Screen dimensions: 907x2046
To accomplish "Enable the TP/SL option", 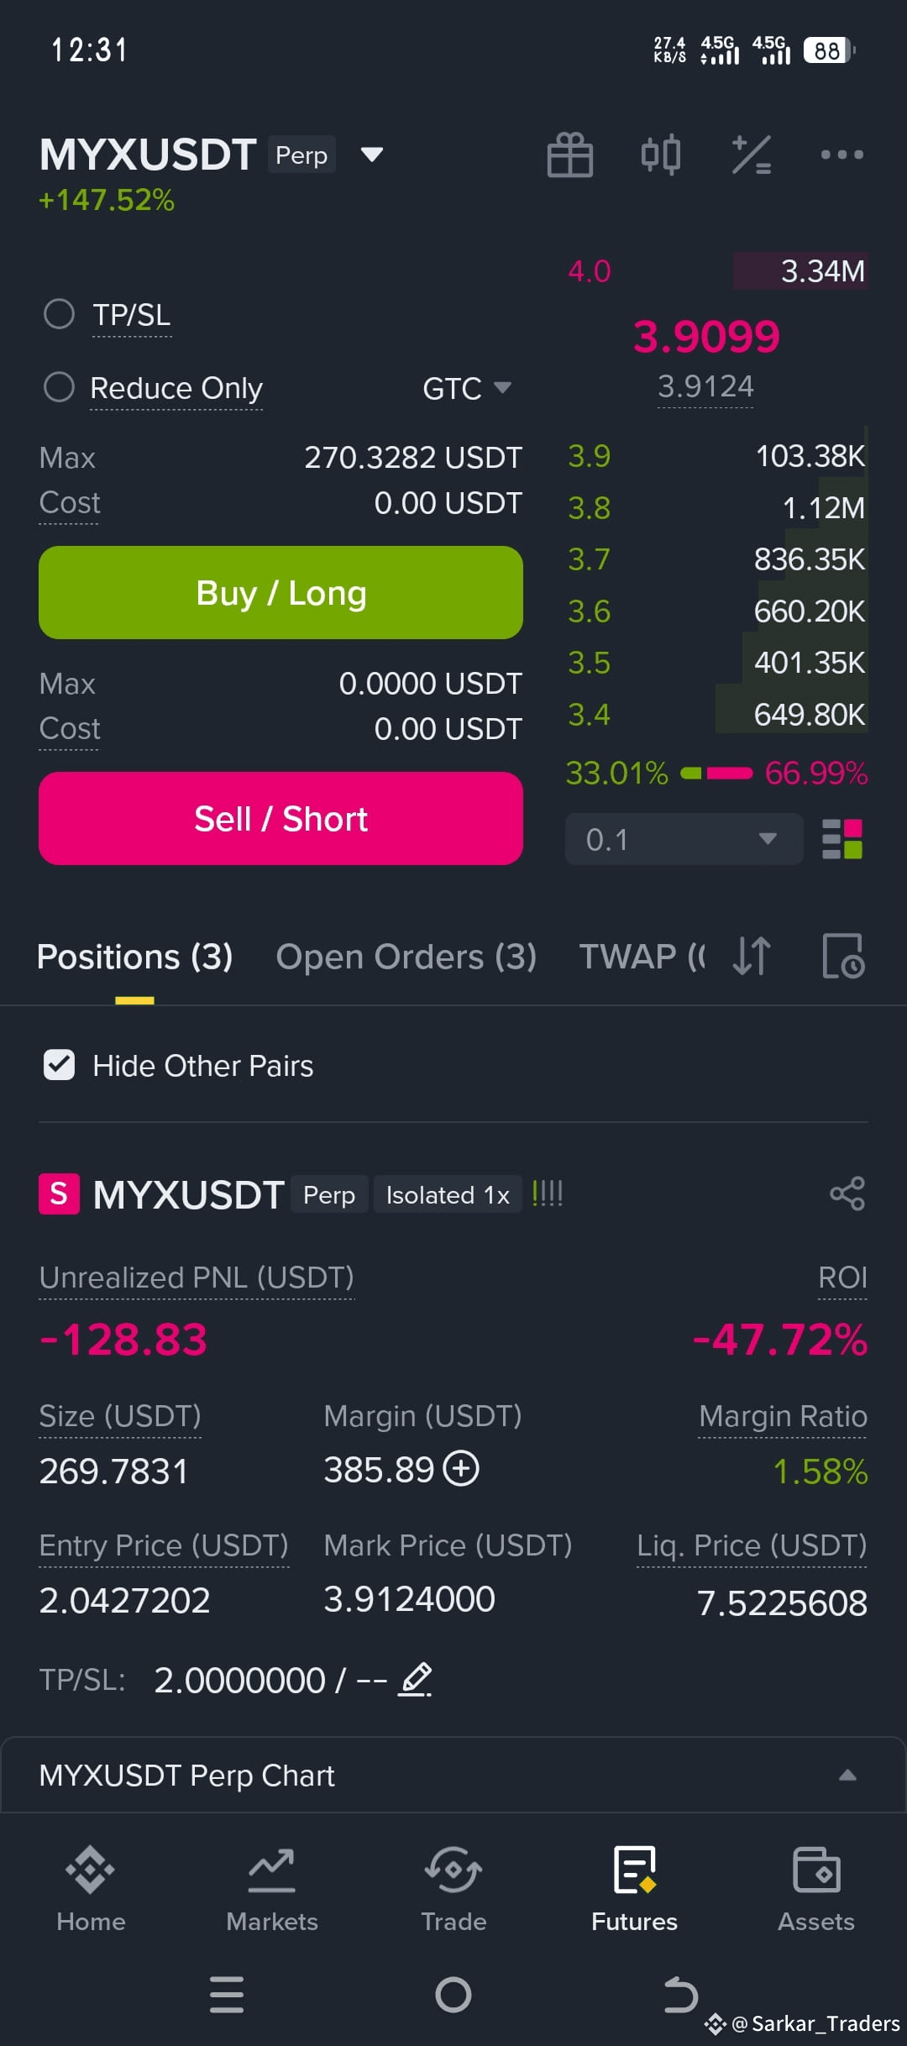I will 59,314.
